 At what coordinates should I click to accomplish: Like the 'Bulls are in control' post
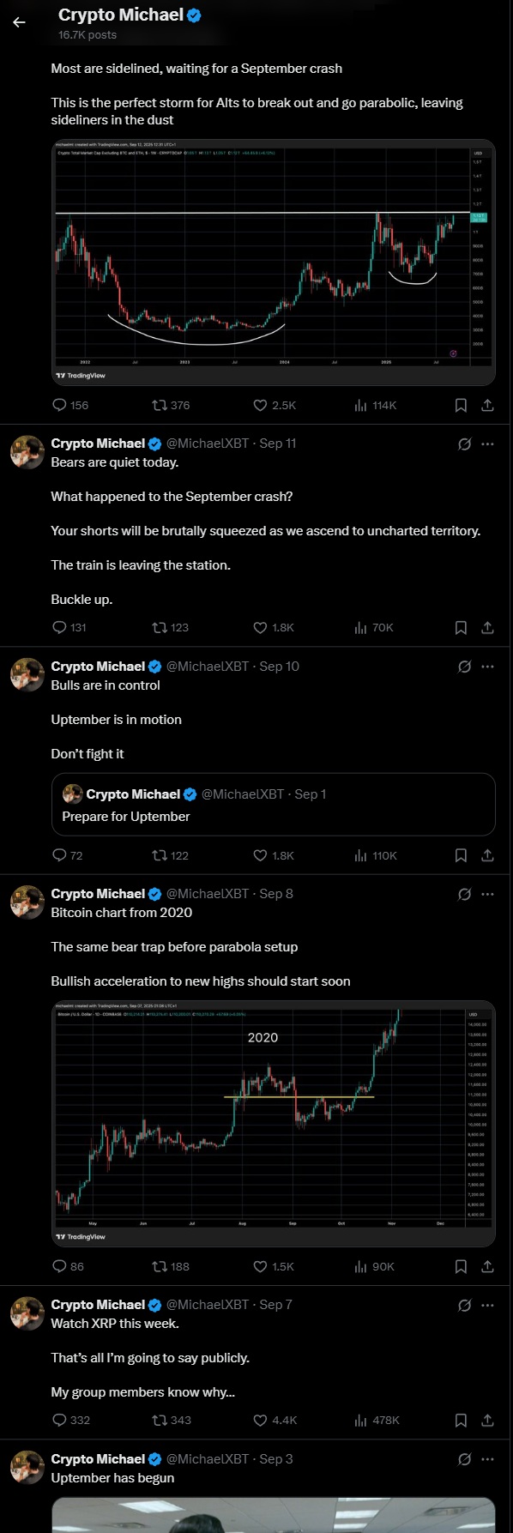coord(274,855)
